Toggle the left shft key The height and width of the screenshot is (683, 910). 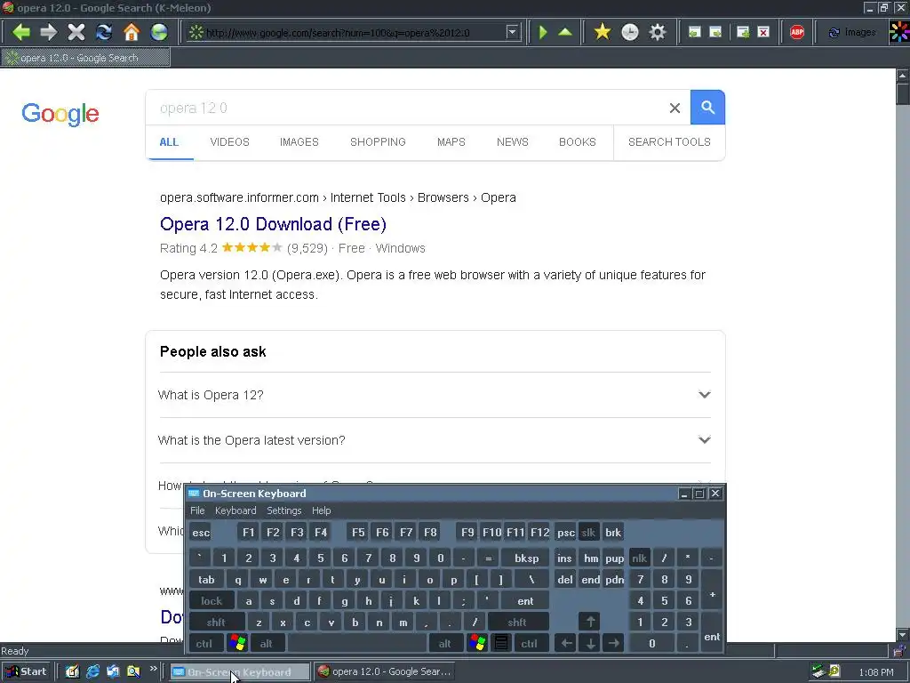coord(216,623)
